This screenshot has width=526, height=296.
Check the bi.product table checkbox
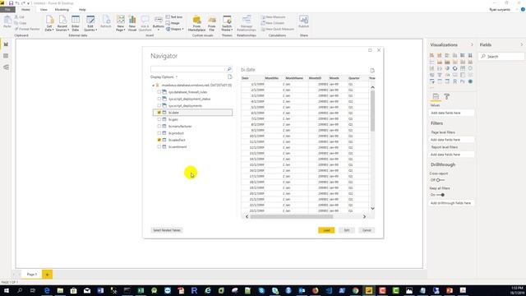pyautogui.click(x=159, y=133)
